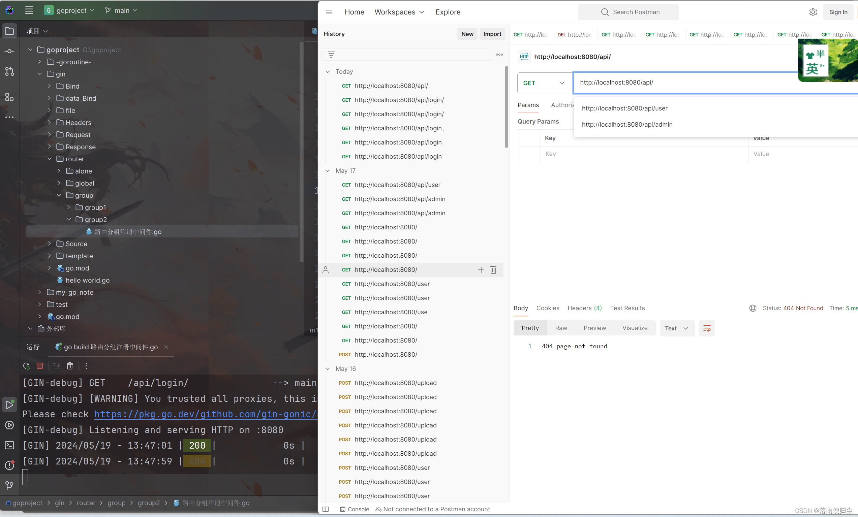Image resolution: width=858 pixels, height=517 pixels.
Task: Click the Search Postman box
Action: tap(628, 12)
